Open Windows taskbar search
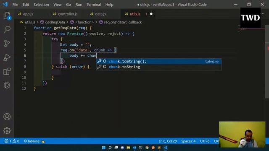This screenshot has height=151, width=269. coord(110,148)
